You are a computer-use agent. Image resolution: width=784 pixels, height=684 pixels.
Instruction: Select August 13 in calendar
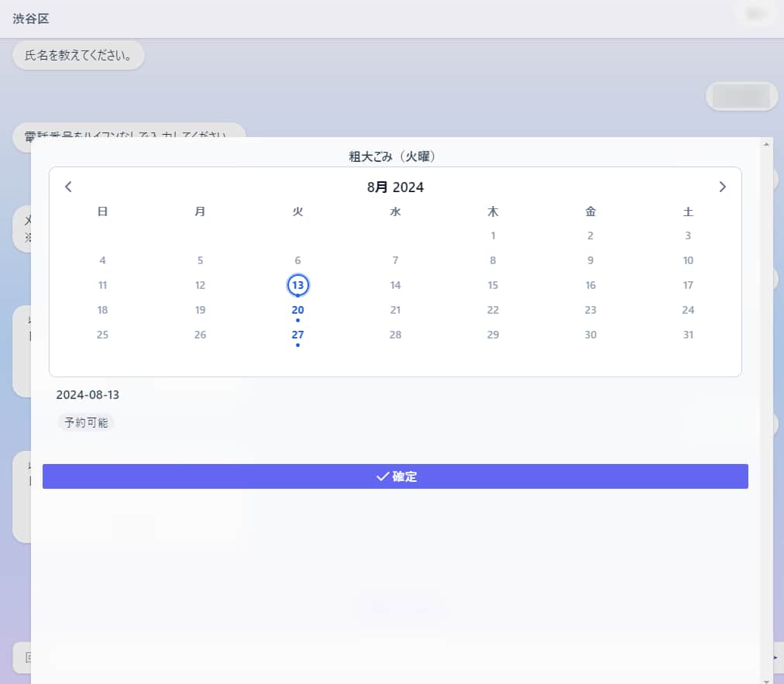point(298,285)
